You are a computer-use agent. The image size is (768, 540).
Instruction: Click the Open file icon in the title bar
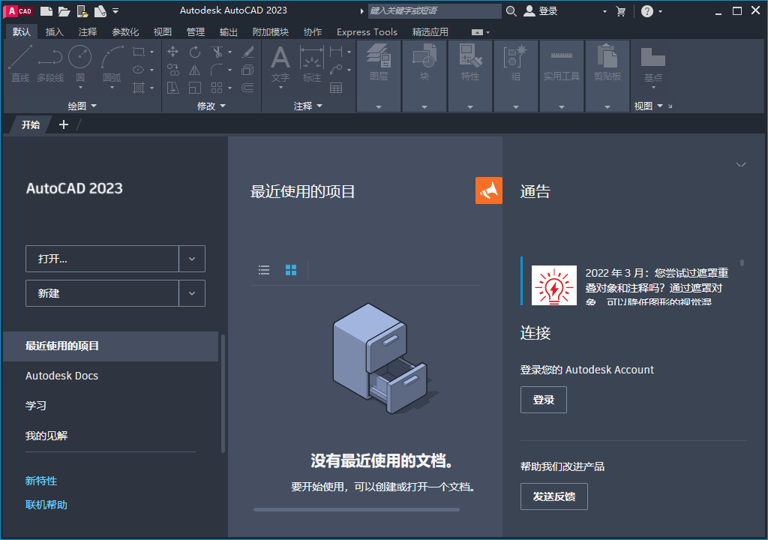tap(64, 10)
